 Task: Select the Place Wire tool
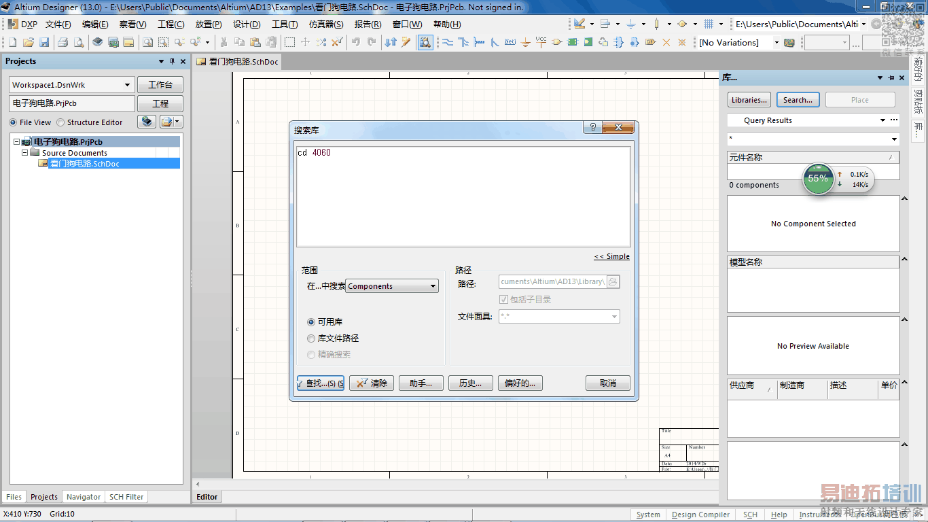click(448, 42)
